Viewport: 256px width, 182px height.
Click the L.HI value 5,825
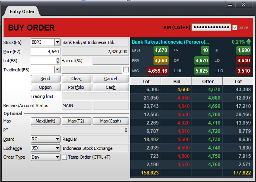tap(202, 71)
